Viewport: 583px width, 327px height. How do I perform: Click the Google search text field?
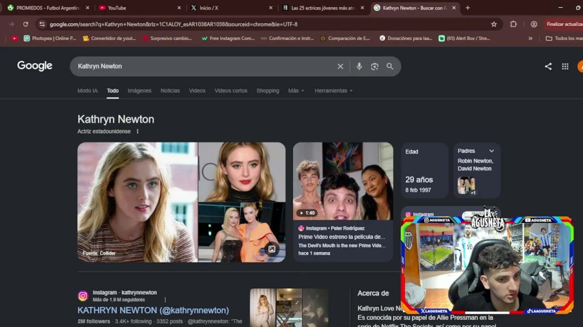(205, 66)
